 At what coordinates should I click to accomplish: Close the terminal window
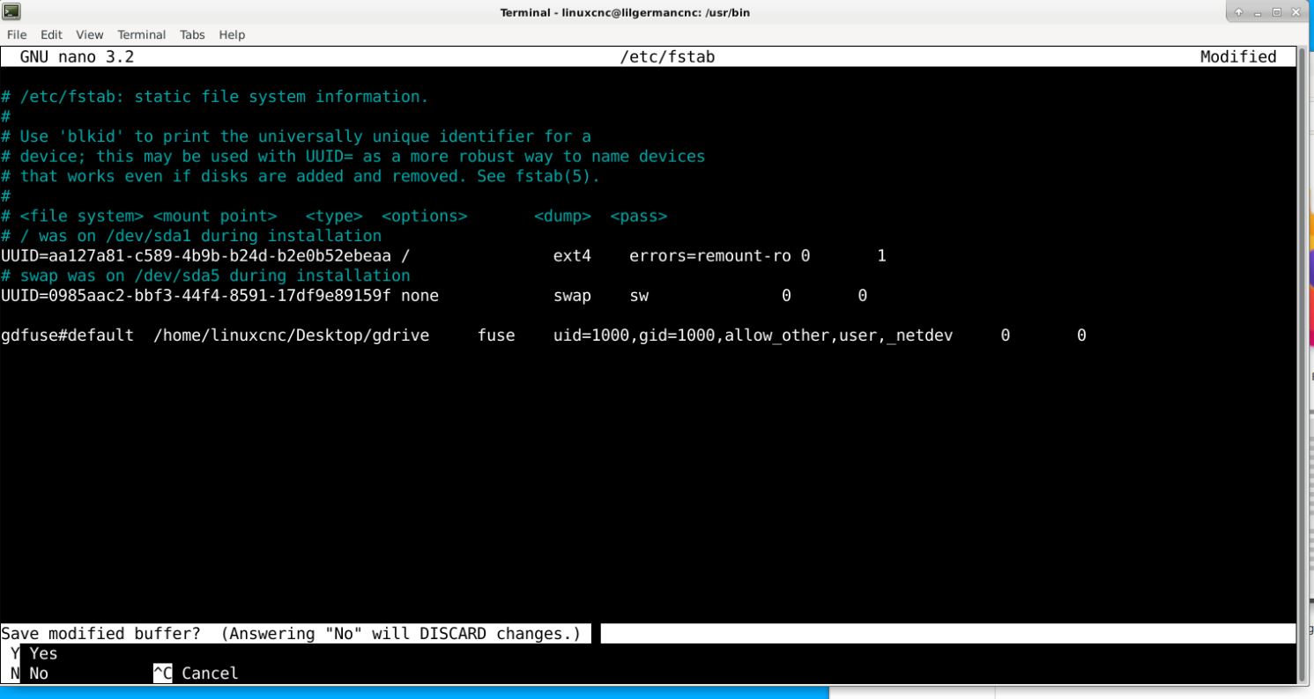[x=1295, y=12]
